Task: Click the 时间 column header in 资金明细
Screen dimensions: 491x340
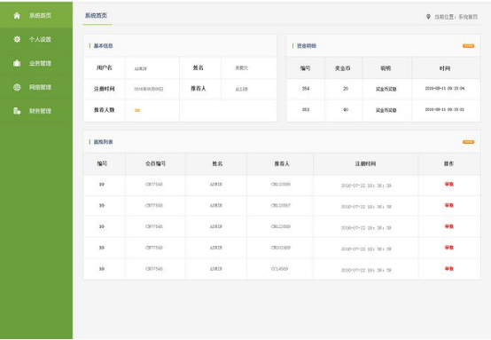Action: 445,68
